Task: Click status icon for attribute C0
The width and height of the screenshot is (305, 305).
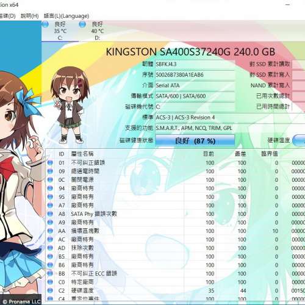Action: (x=50, y=282)
